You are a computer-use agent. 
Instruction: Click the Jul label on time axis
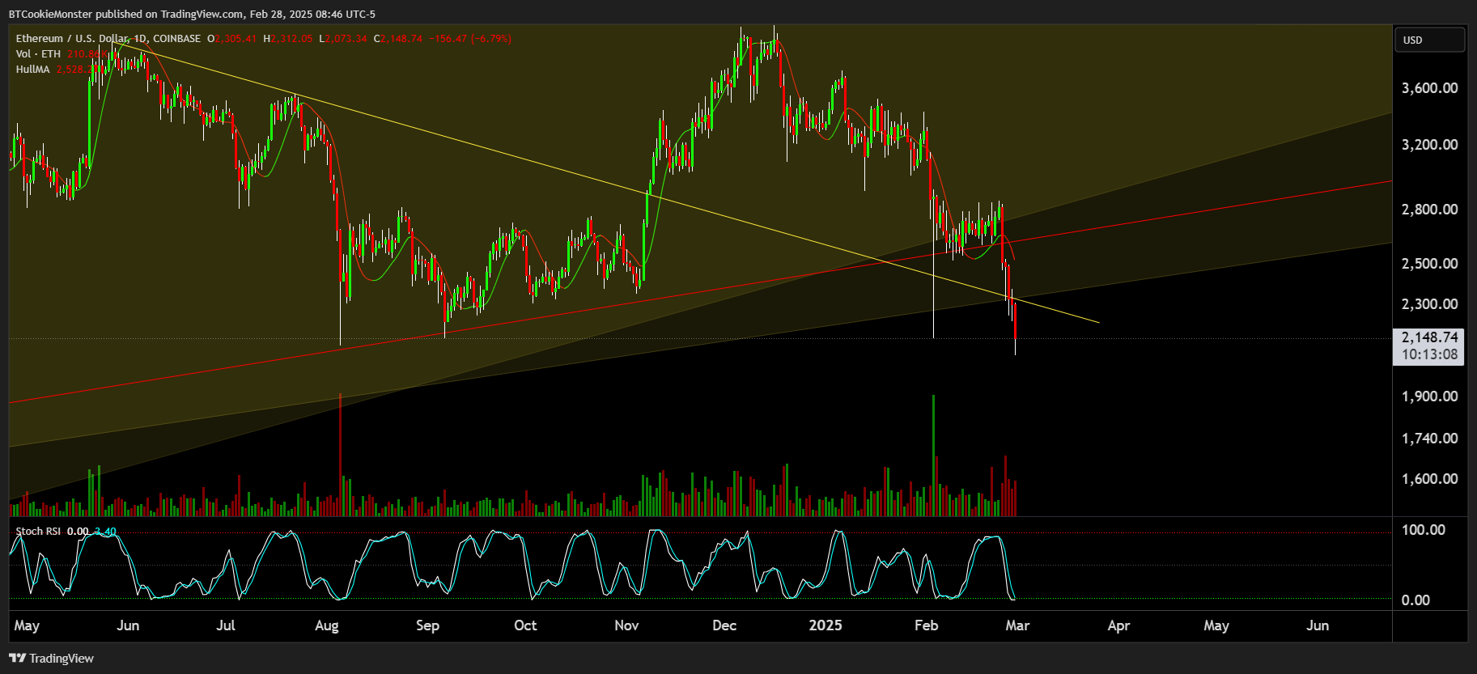pos(226,625)
